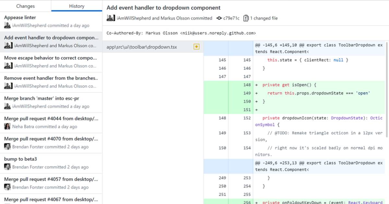Select the History tab
This screenshot has height=204, width=389.
(x=77, y=6)
